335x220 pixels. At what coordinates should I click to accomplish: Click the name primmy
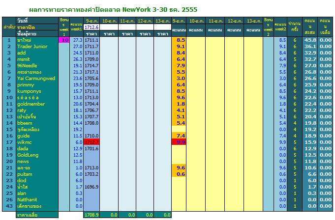pos(26,85)
